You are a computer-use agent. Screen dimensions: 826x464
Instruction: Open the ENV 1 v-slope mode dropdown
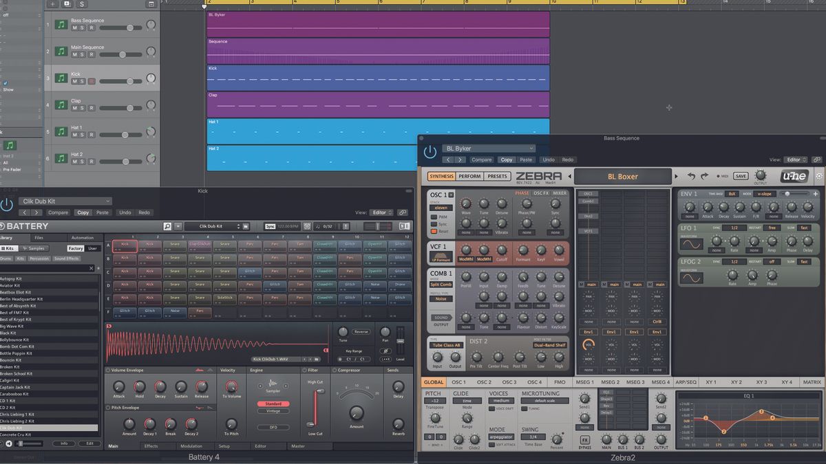click(x=764, y=194)
